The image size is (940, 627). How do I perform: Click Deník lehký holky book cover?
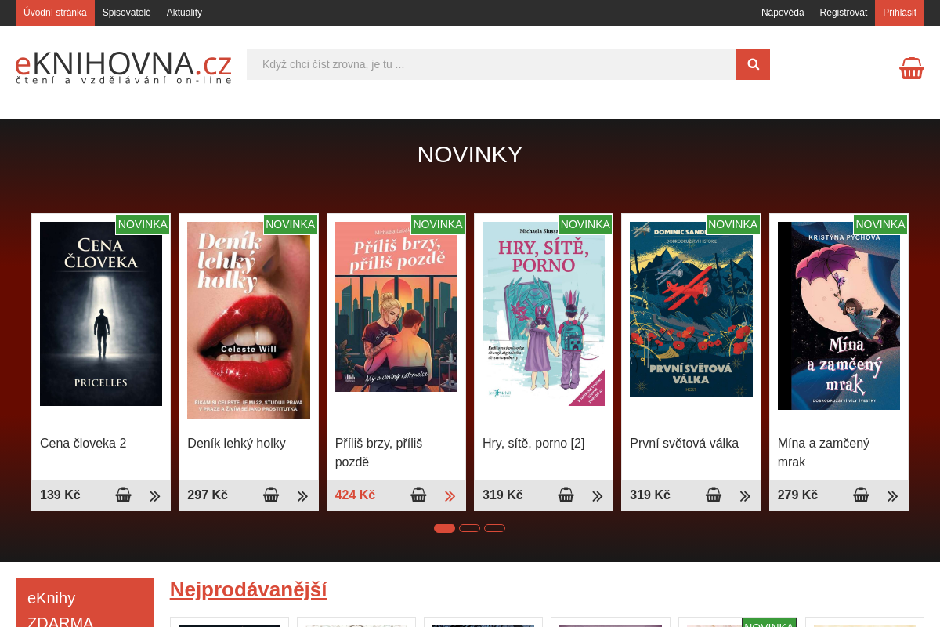pyautogui.click(x=248, y=320)
